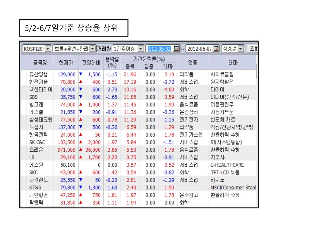This screenshot has height=232, width=309.
Task: Expand the 상승순 sort order dropdown
Action: [241, 49]
